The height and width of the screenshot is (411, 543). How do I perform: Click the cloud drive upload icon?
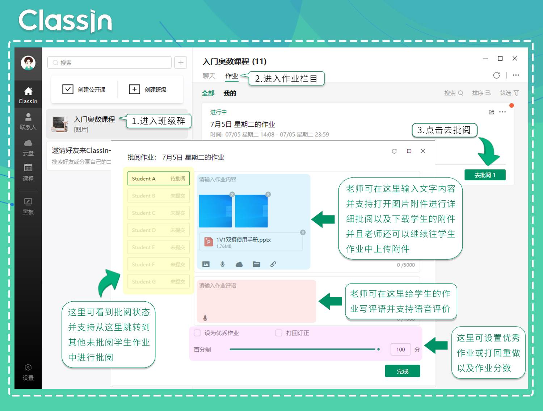tap(239, 264)
